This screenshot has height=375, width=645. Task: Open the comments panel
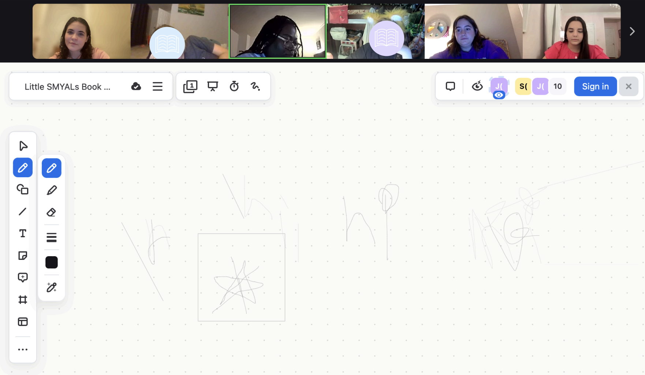[450, 86]
